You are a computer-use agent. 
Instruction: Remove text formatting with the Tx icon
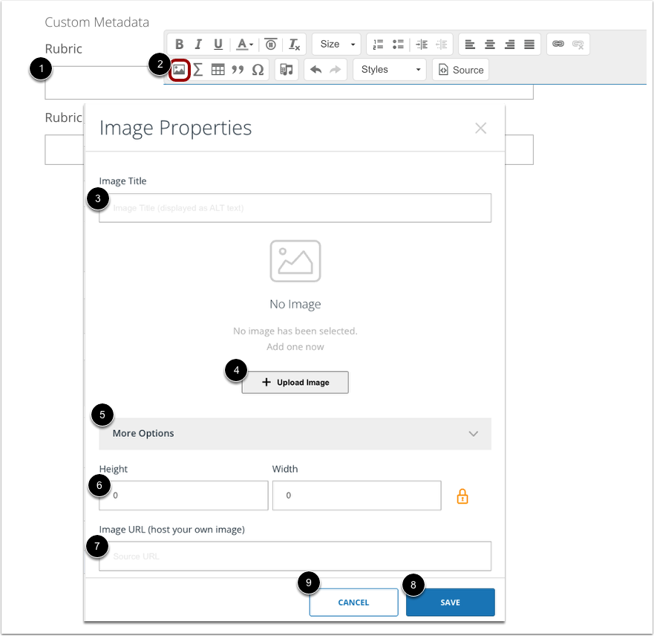(294, 44)
